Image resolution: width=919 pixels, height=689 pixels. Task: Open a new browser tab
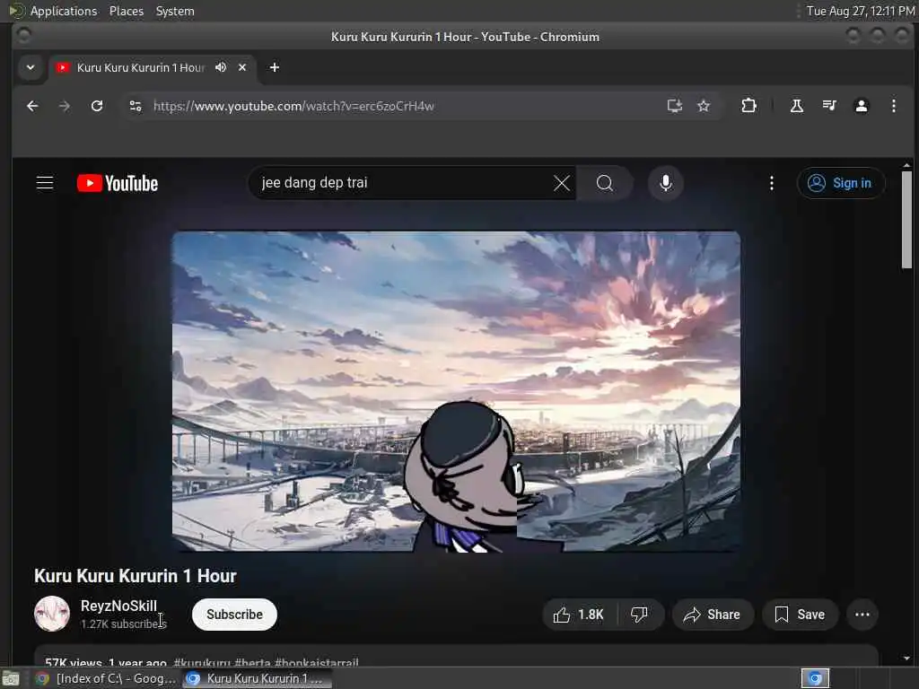(x=275, y=67)
